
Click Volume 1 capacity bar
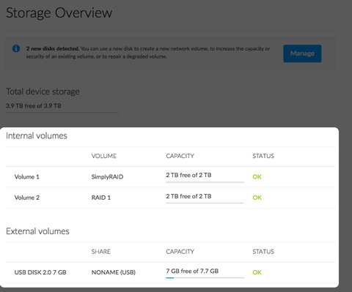click(205, 182)
